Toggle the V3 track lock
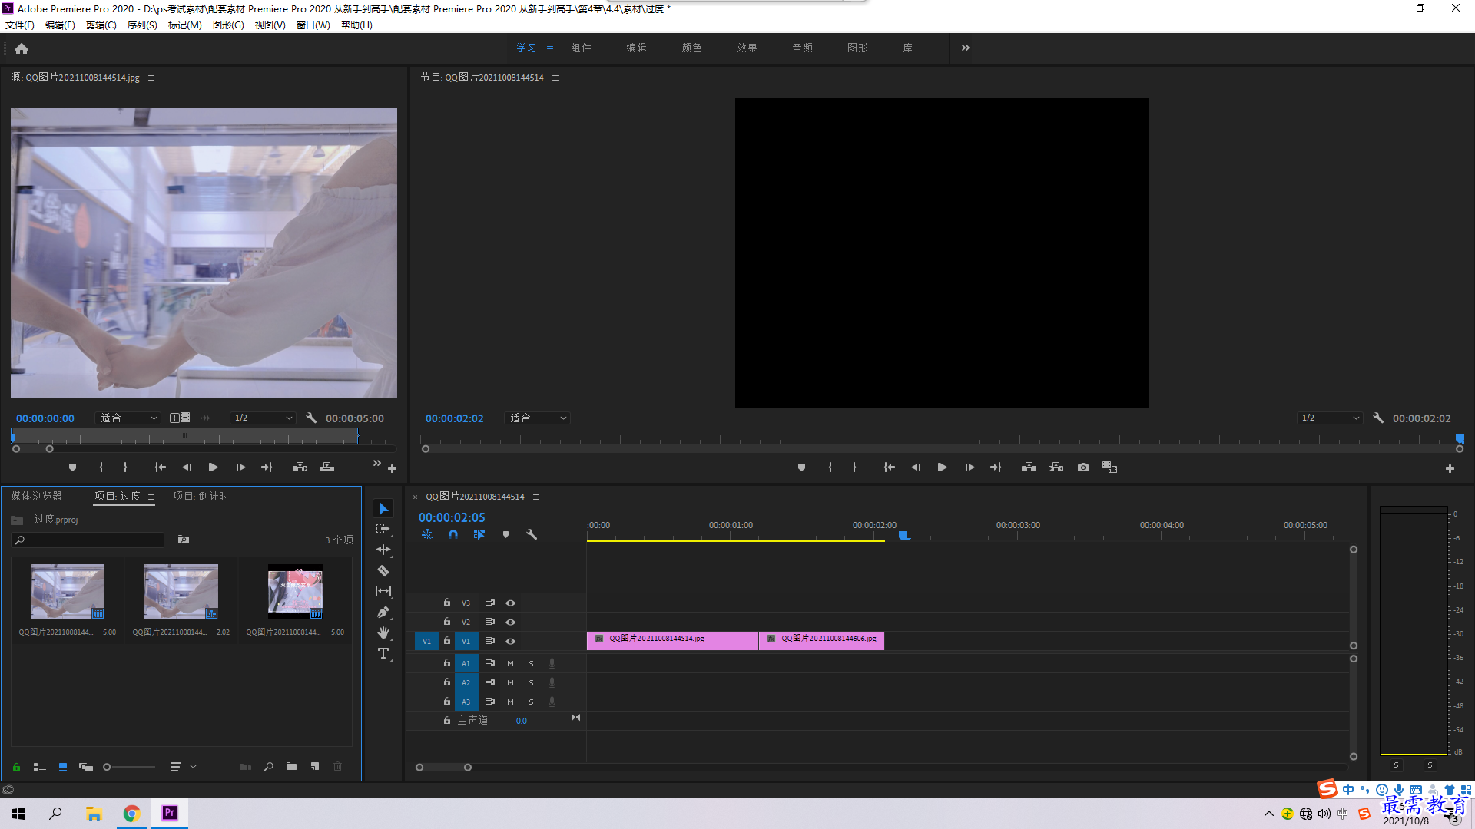This screenshot has height=829, width=1475. coord(447,603)
